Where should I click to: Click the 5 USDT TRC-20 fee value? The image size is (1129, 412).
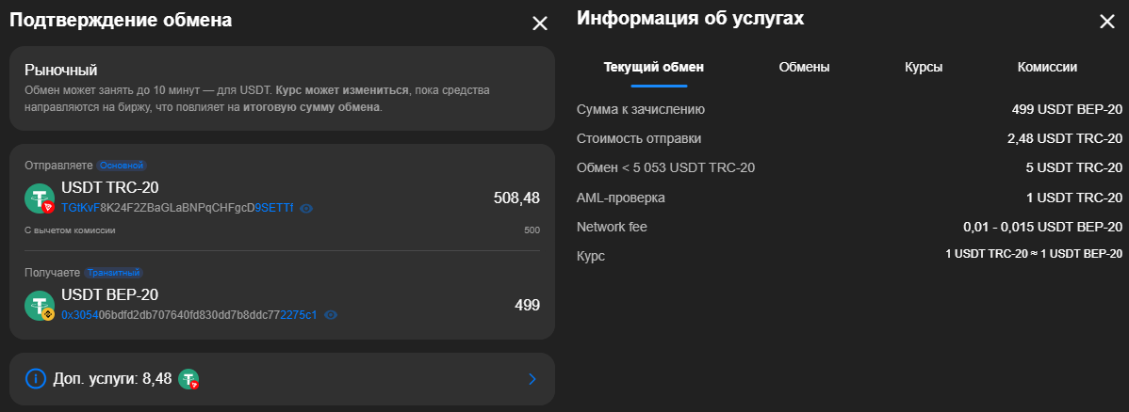1074,167
